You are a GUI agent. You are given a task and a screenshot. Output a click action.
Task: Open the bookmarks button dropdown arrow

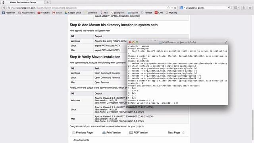tap(239, 8)
